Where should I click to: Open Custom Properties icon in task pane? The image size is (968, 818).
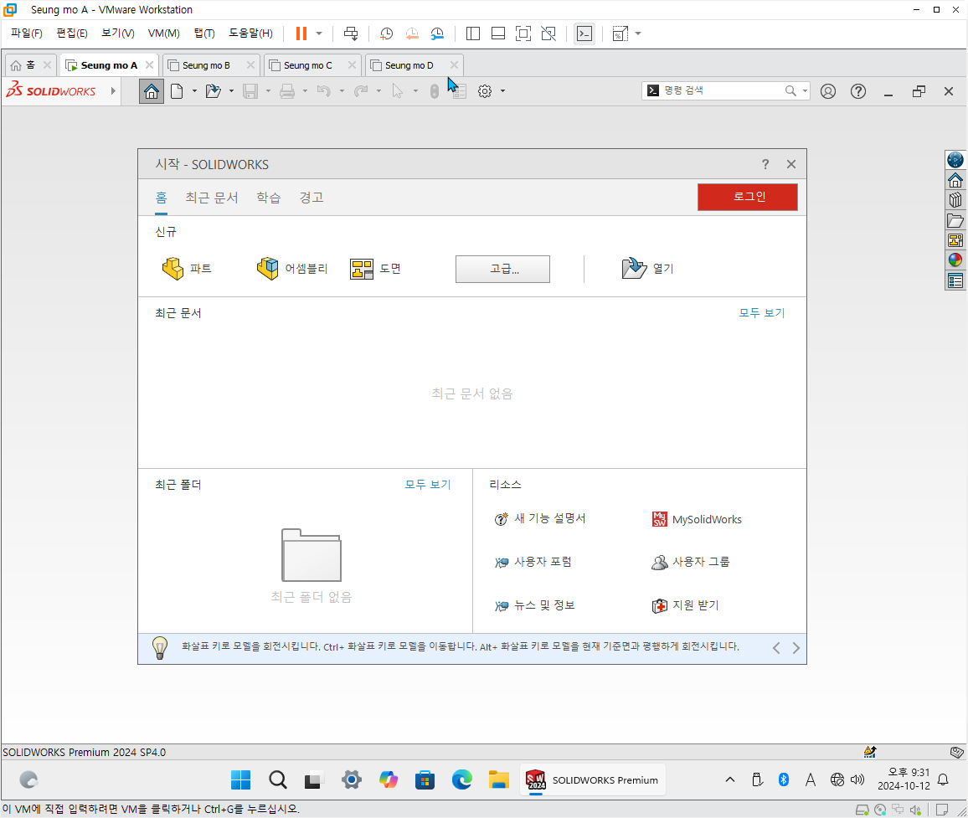pyautogui.click(x=955, y=280)
